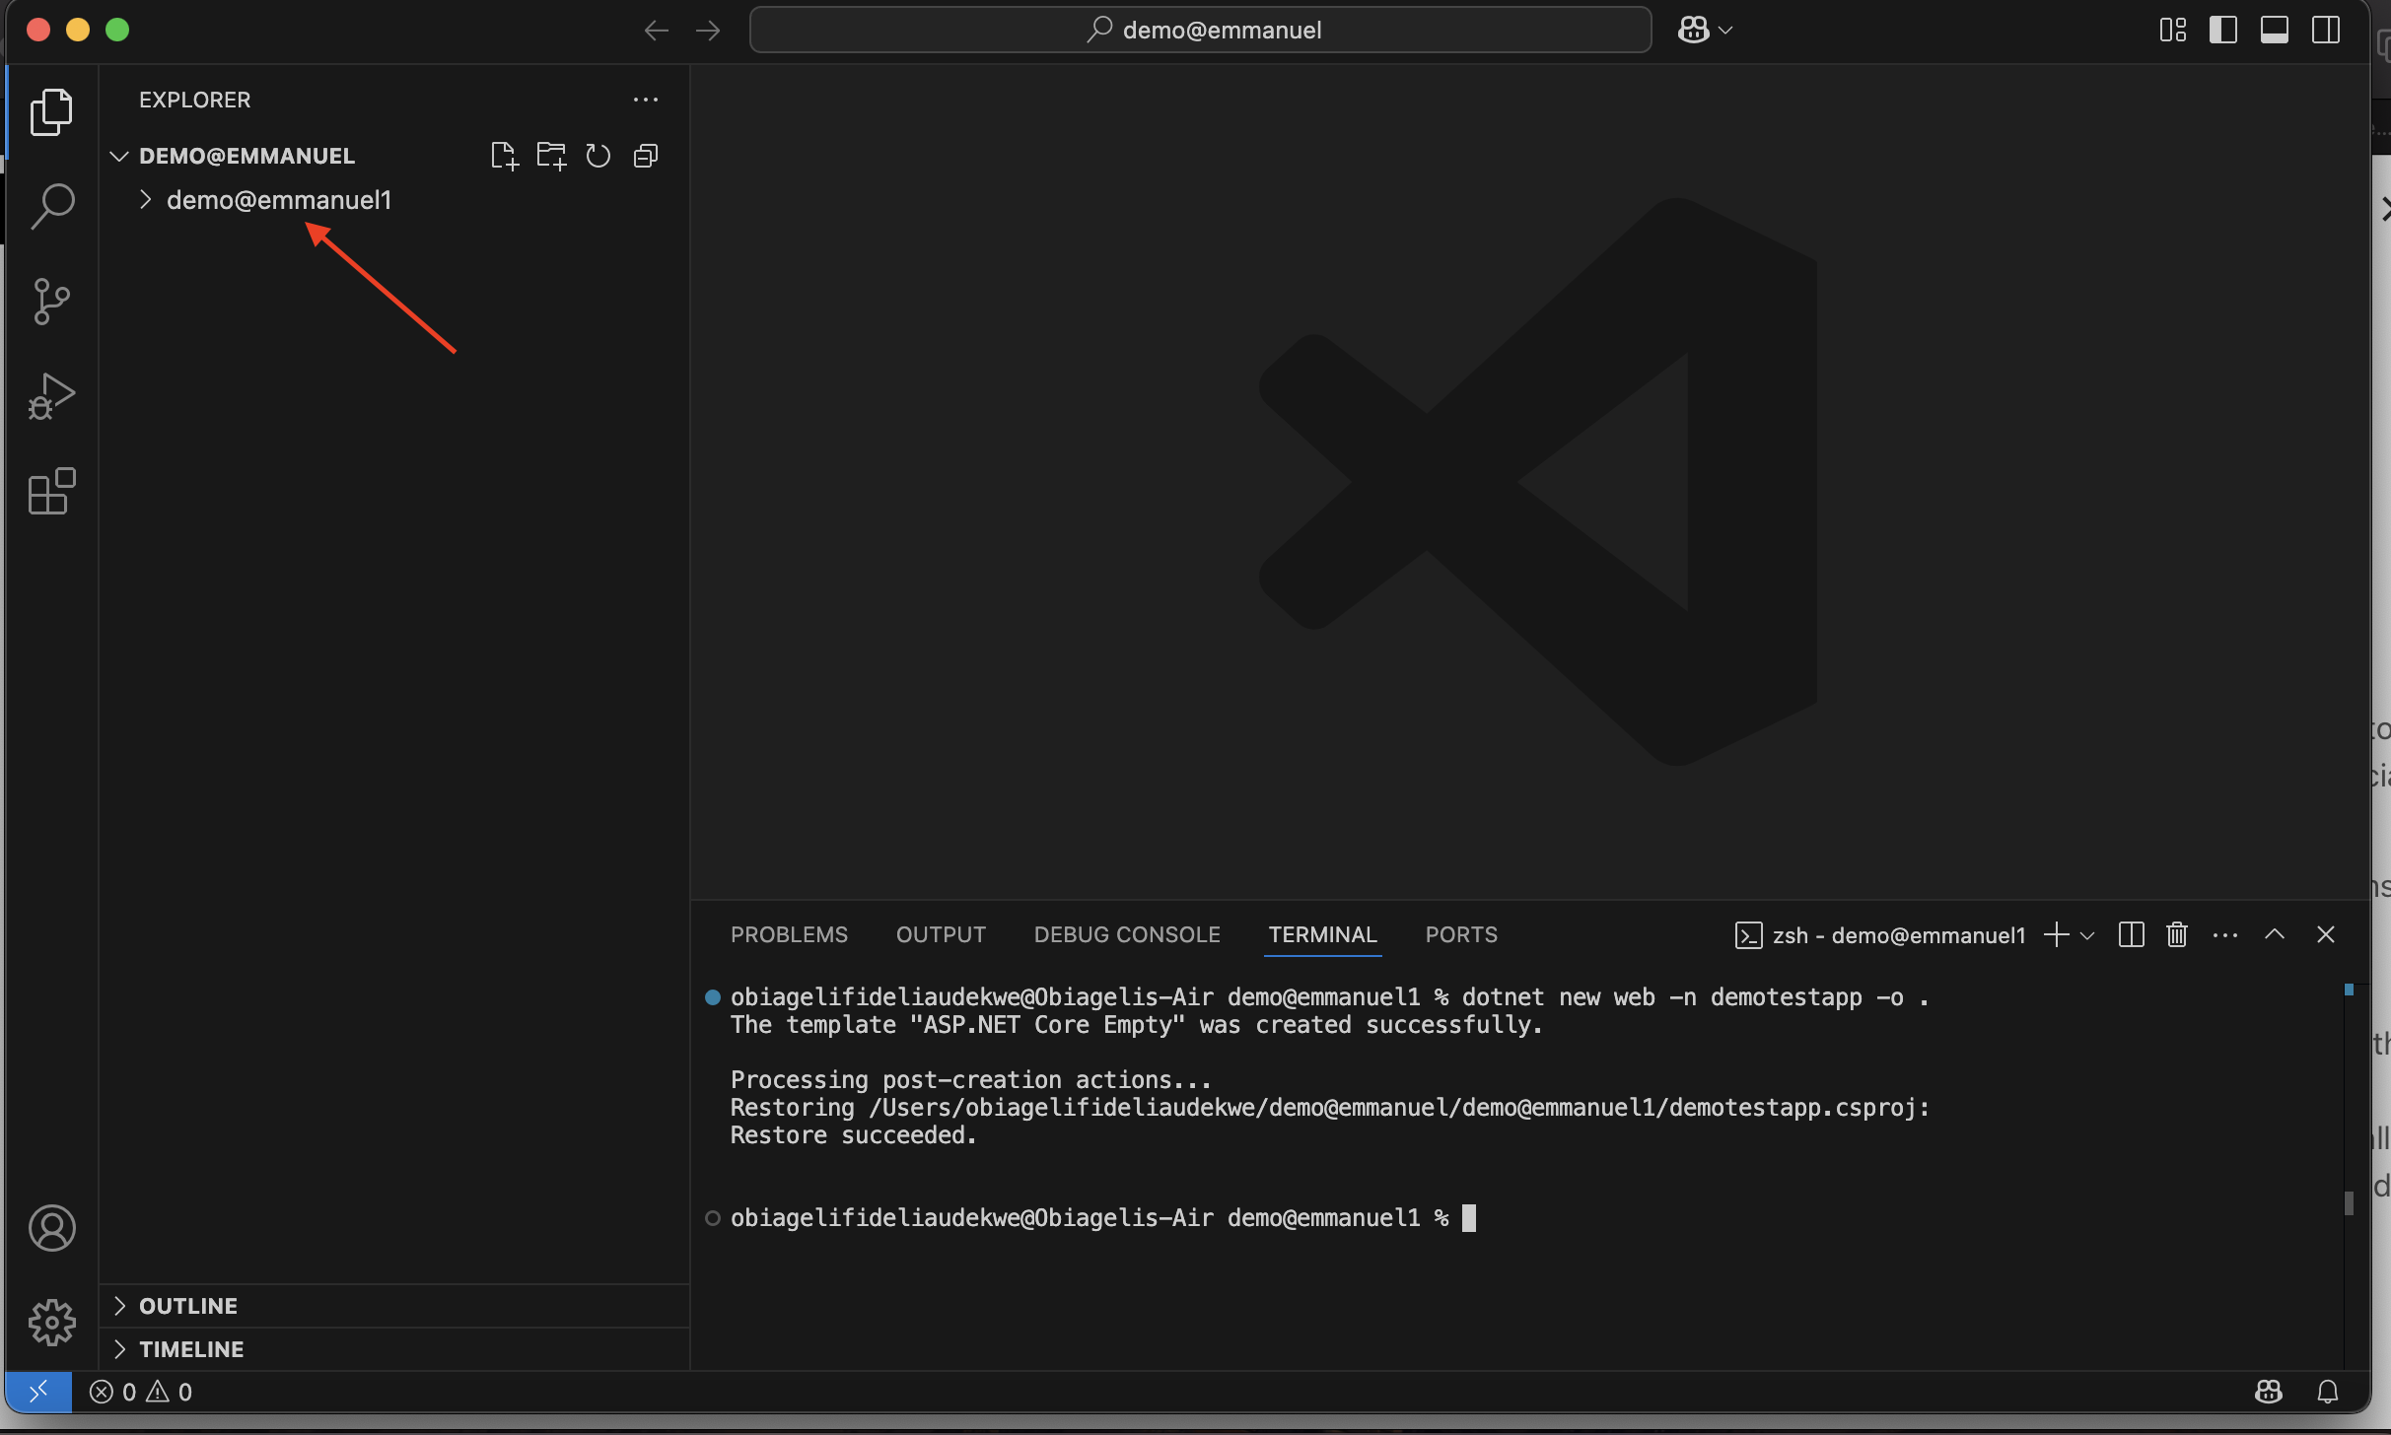The height and width of the screenshot is (1435, 2391).
Task: Click the command center search box
Action: tap(1200, 31)
